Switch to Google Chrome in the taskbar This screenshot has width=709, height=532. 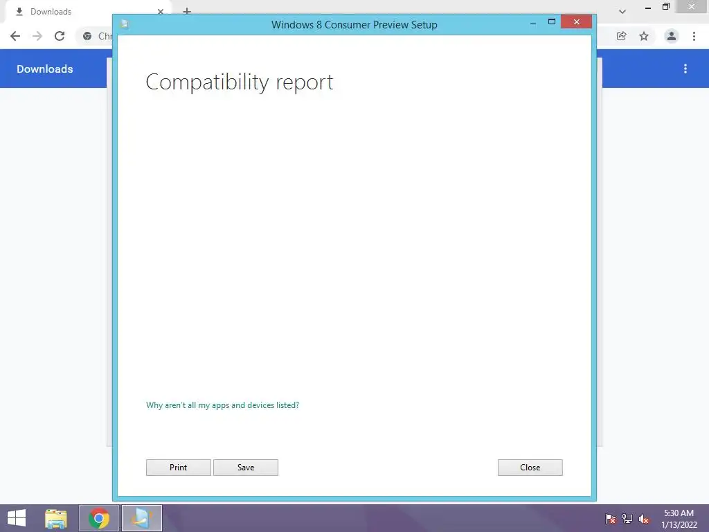pyautogui.click(x=99, y=518)
